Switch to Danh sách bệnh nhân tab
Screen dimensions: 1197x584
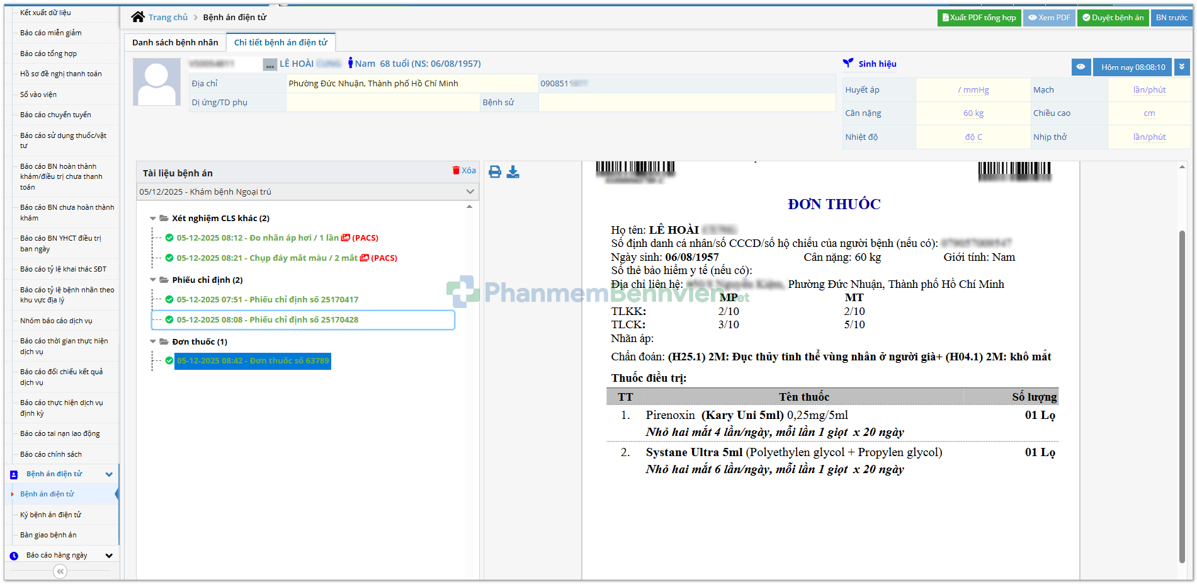point(175,42)
